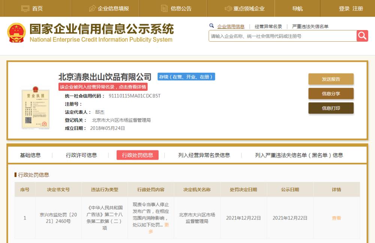The width and height of the screenshot is (375, 243).
Task: Click registration authority 北京市大兴区市场监督管理局 in header
Action: pyautogui.click(x=121, y=120)
